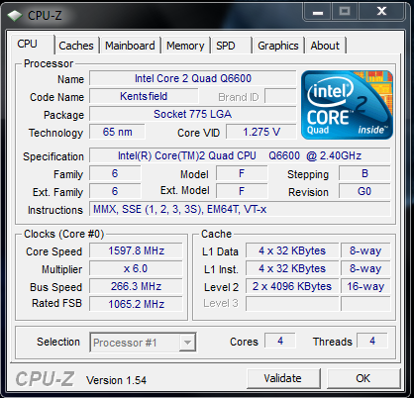
Task: Click the Name field showing Q6600
Action: click(193, 78)
